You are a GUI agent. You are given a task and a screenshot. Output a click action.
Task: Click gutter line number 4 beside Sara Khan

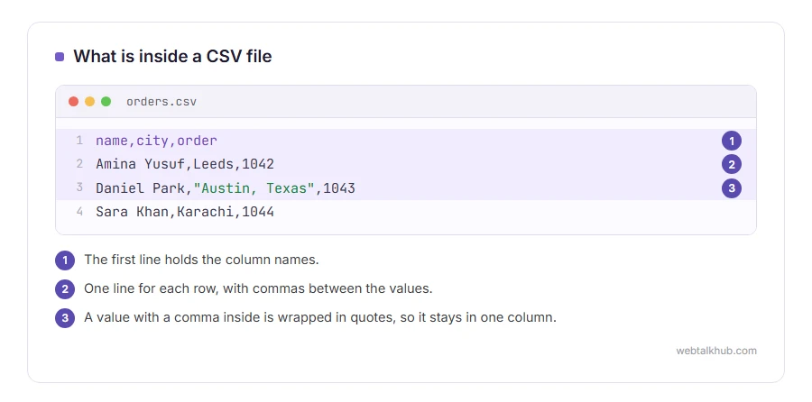(79, 212)
